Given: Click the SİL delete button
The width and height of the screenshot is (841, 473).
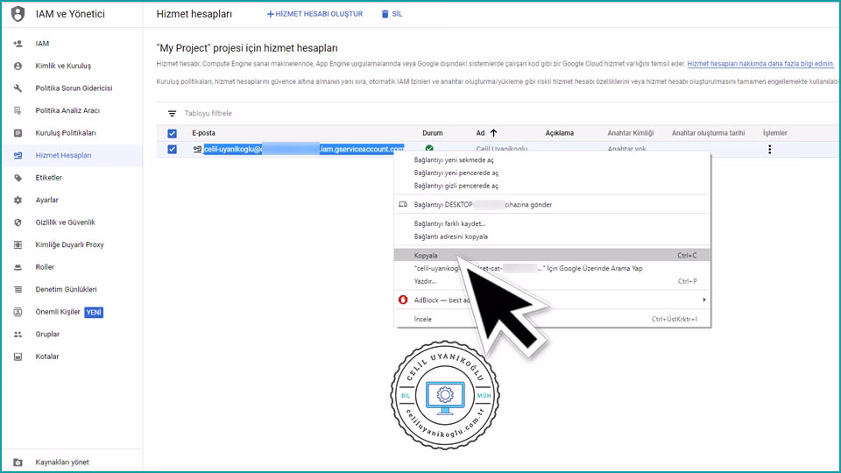Looking at the screenshot, I should pyautogui.click(x=392, y=14).
